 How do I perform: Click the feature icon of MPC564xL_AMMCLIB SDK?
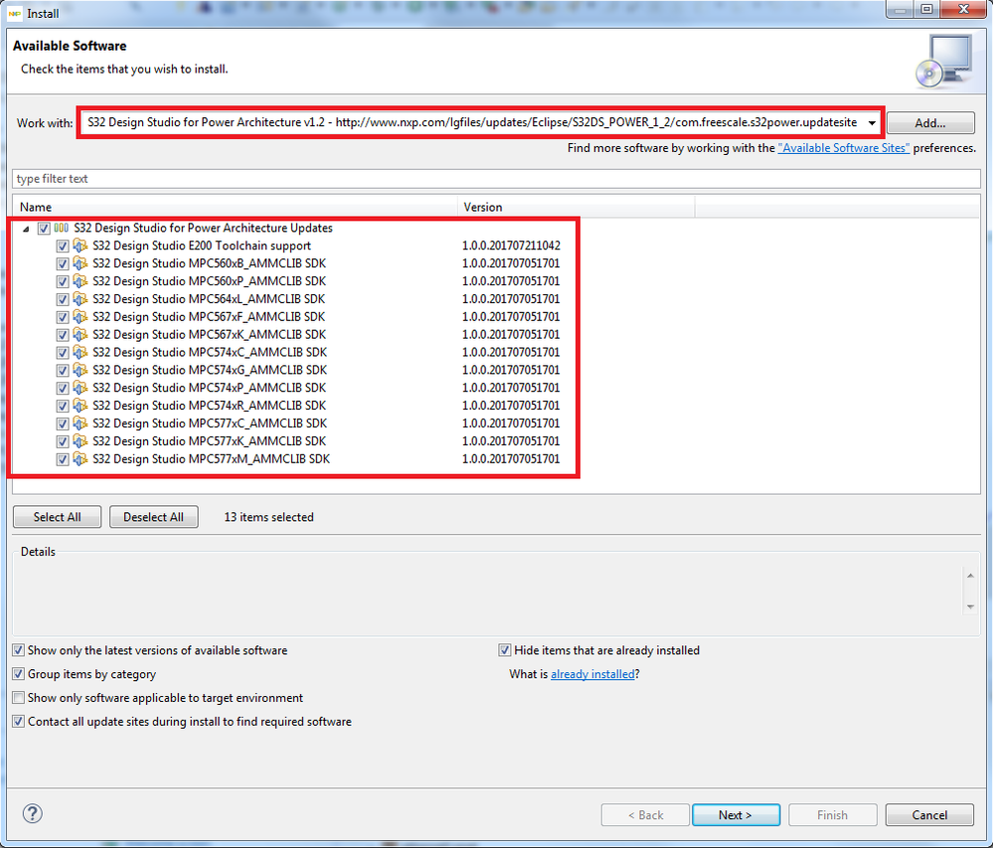tap(81, 299)
